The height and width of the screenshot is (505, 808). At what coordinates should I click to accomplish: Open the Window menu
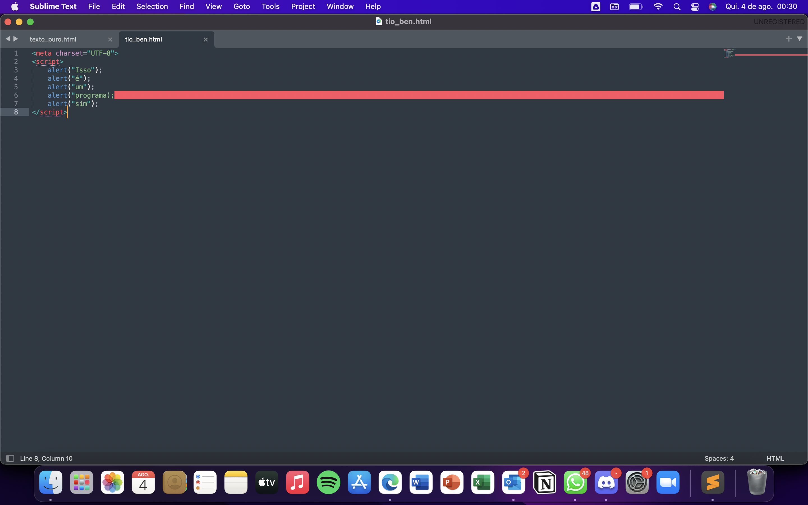click(340, 6)
